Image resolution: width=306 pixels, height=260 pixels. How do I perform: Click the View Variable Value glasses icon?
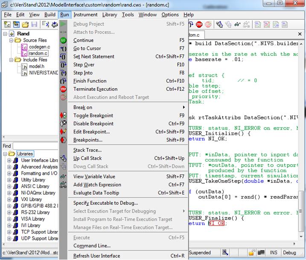point(64,176)
